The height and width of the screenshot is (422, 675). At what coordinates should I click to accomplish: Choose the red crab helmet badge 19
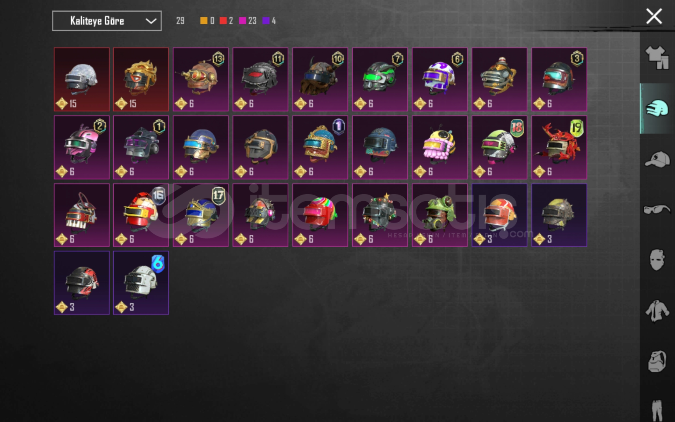coord(559,147)
